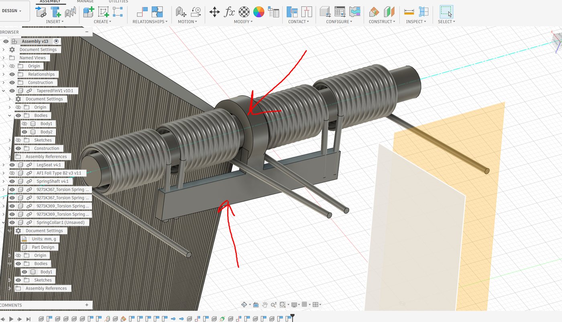This screenshot has height=322, width=562.
Task: Hide the LegSeat v4:1 component
Action: [12, 165]
